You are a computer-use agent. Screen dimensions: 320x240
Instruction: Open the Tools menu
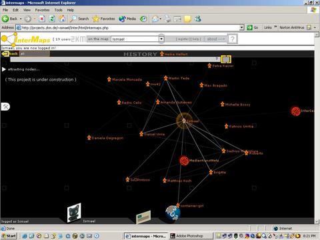[x=58, y=10]
